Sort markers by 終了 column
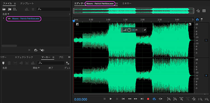The image size is (210, 103). [x=51, y=68]
